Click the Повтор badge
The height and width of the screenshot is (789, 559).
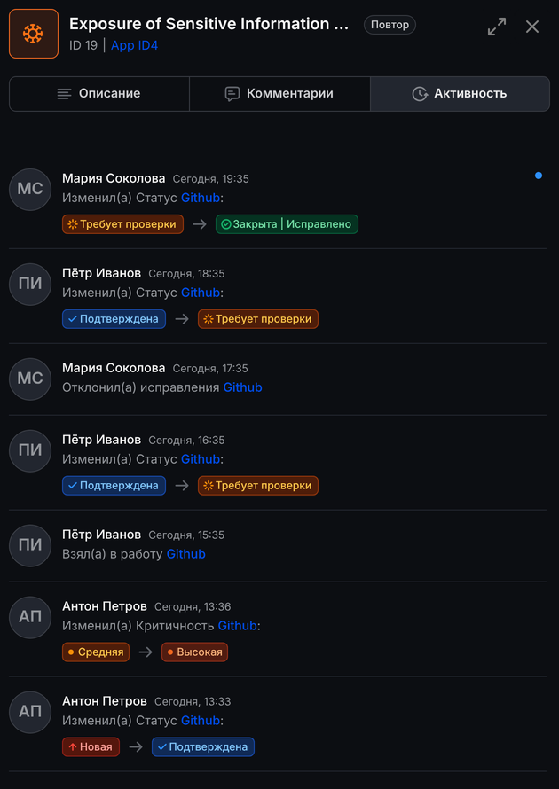[x=390, y=25]
